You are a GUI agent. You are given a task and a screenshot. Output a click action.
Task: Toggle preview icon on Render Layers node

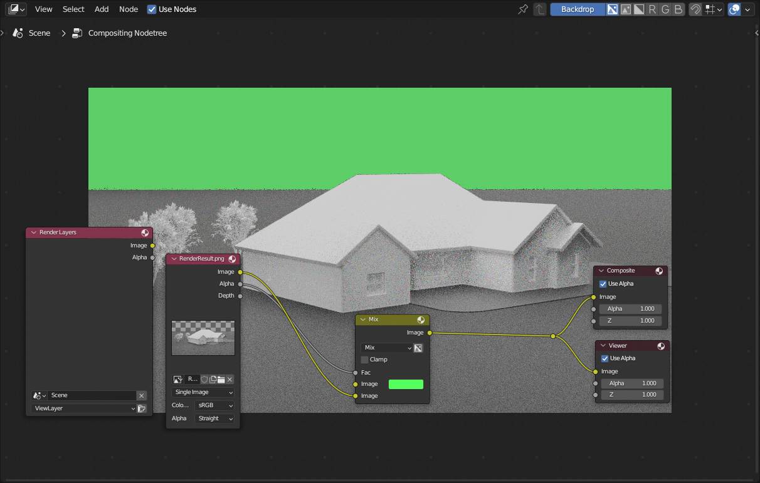click(145, 232)
